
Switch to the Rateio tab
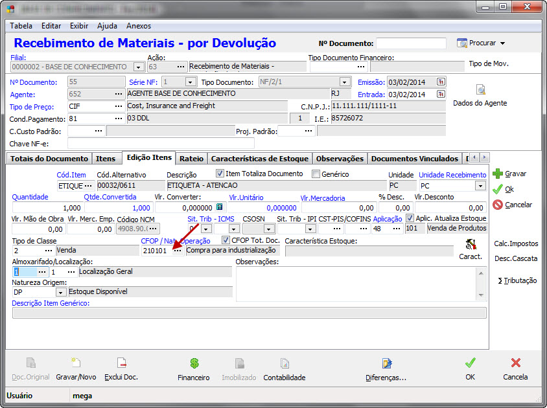[191, 158]
